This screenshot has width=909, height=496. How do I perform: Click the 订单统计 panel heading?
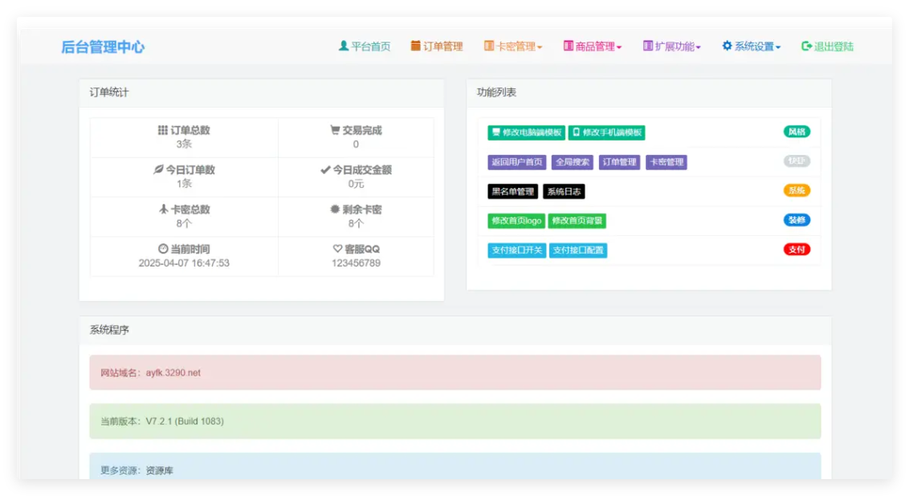pos(109,92)
